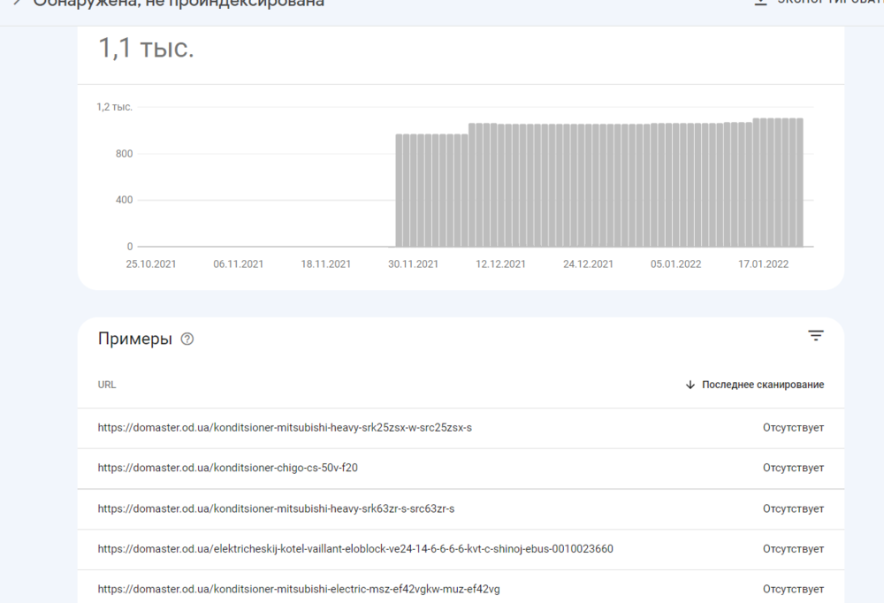Click the 1,1 тыс. total count

point(146,49)
